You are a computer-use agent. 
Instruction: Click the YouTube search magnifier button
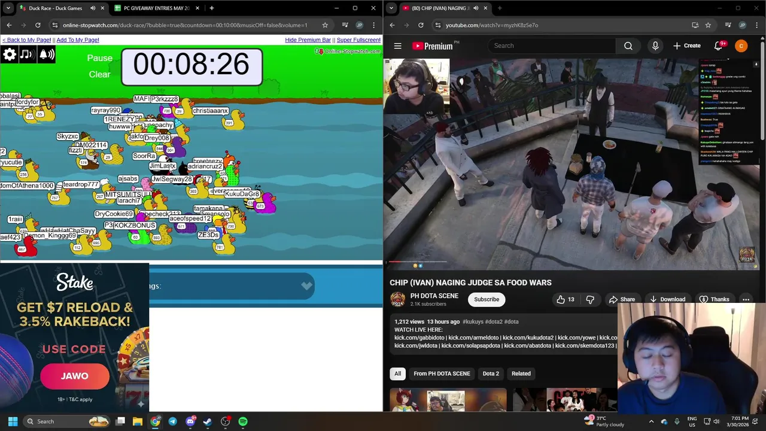[x=628, y=45]
